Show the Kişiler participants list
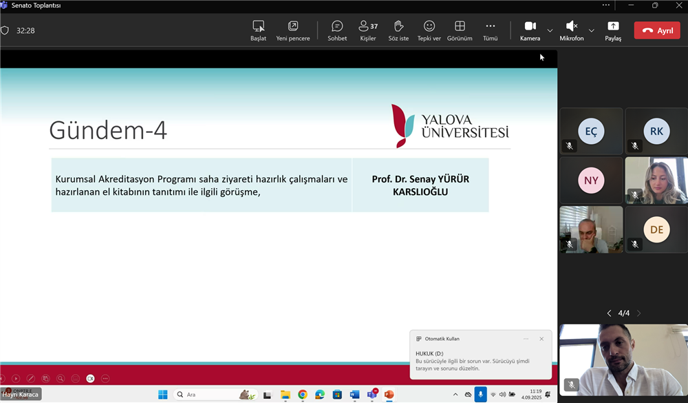Screen dimensions: 688x403 (x=367, y=31)
